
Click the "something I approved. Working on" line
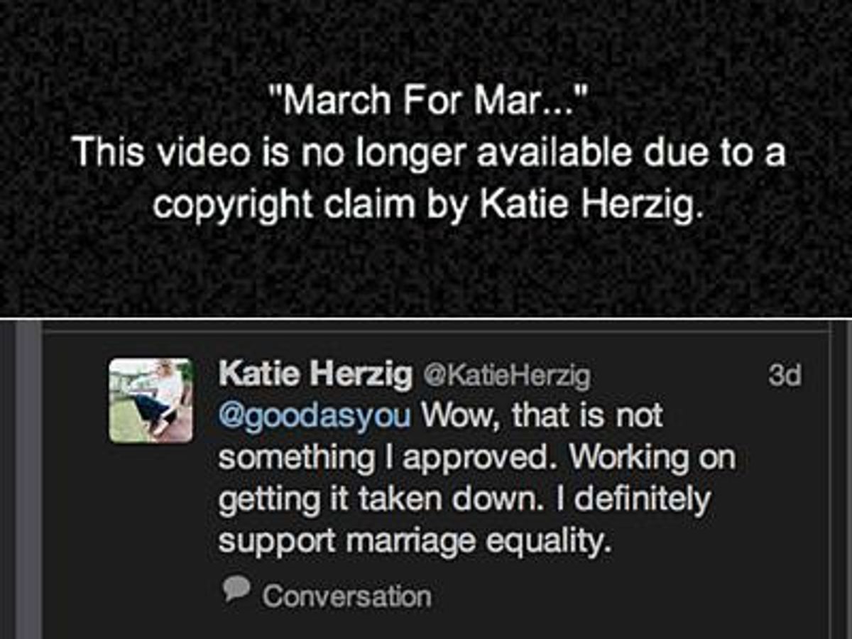pos(476,459)
